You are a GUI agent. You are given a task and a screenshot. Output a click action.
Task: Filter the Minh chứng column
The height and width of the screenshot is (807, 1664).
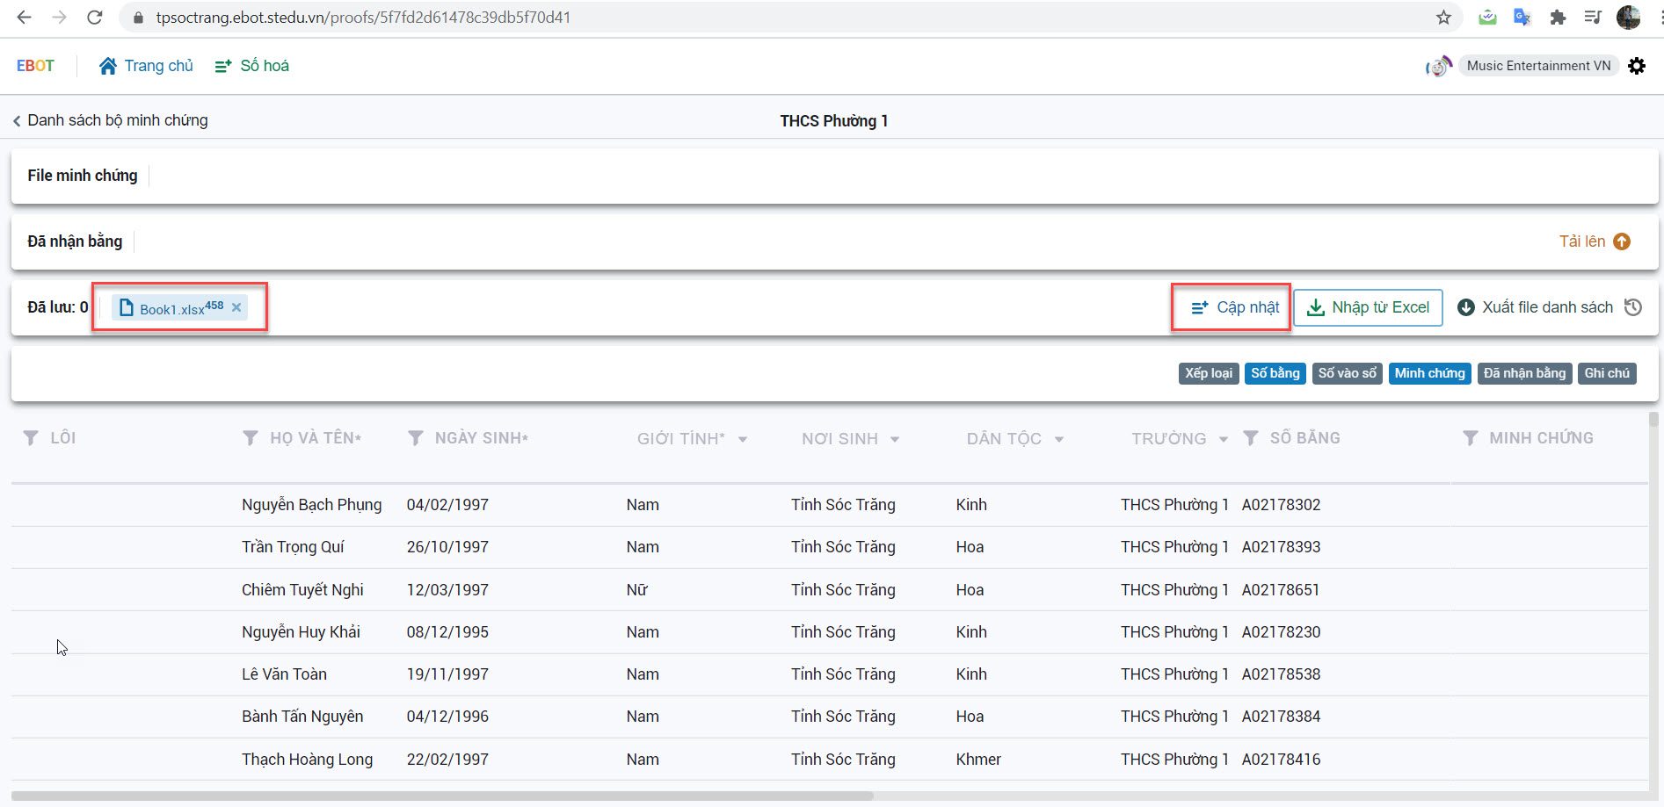coord(1470,438)
